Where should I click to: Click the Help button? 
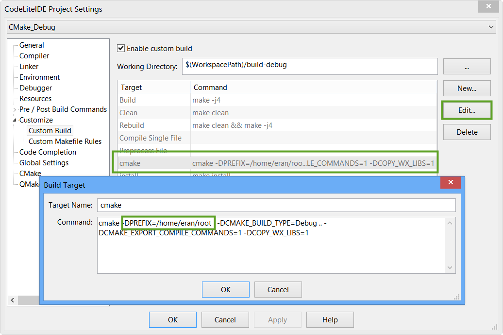click(330, 320)
